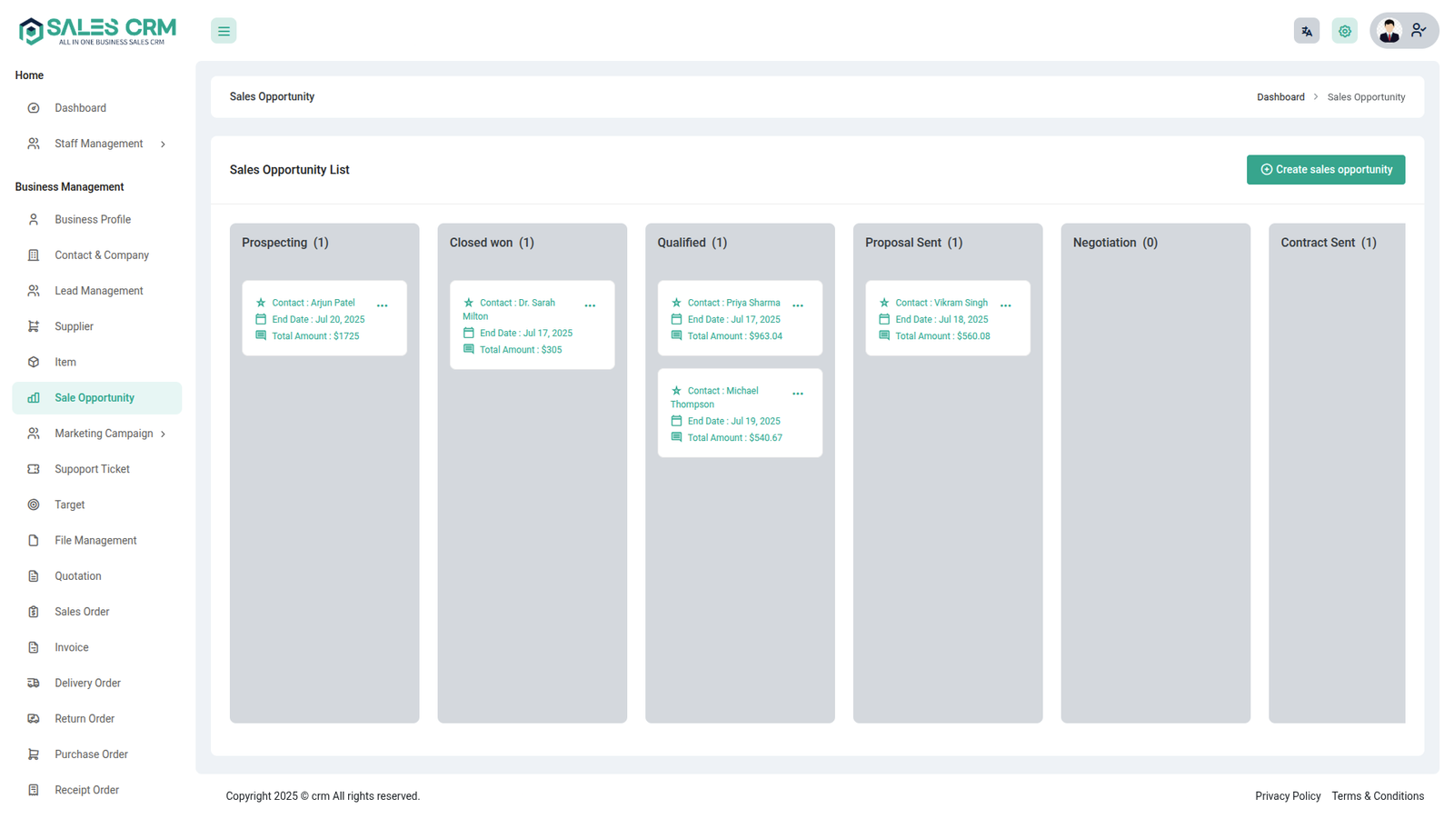Click the language translate icon in header

point(1306,31)
